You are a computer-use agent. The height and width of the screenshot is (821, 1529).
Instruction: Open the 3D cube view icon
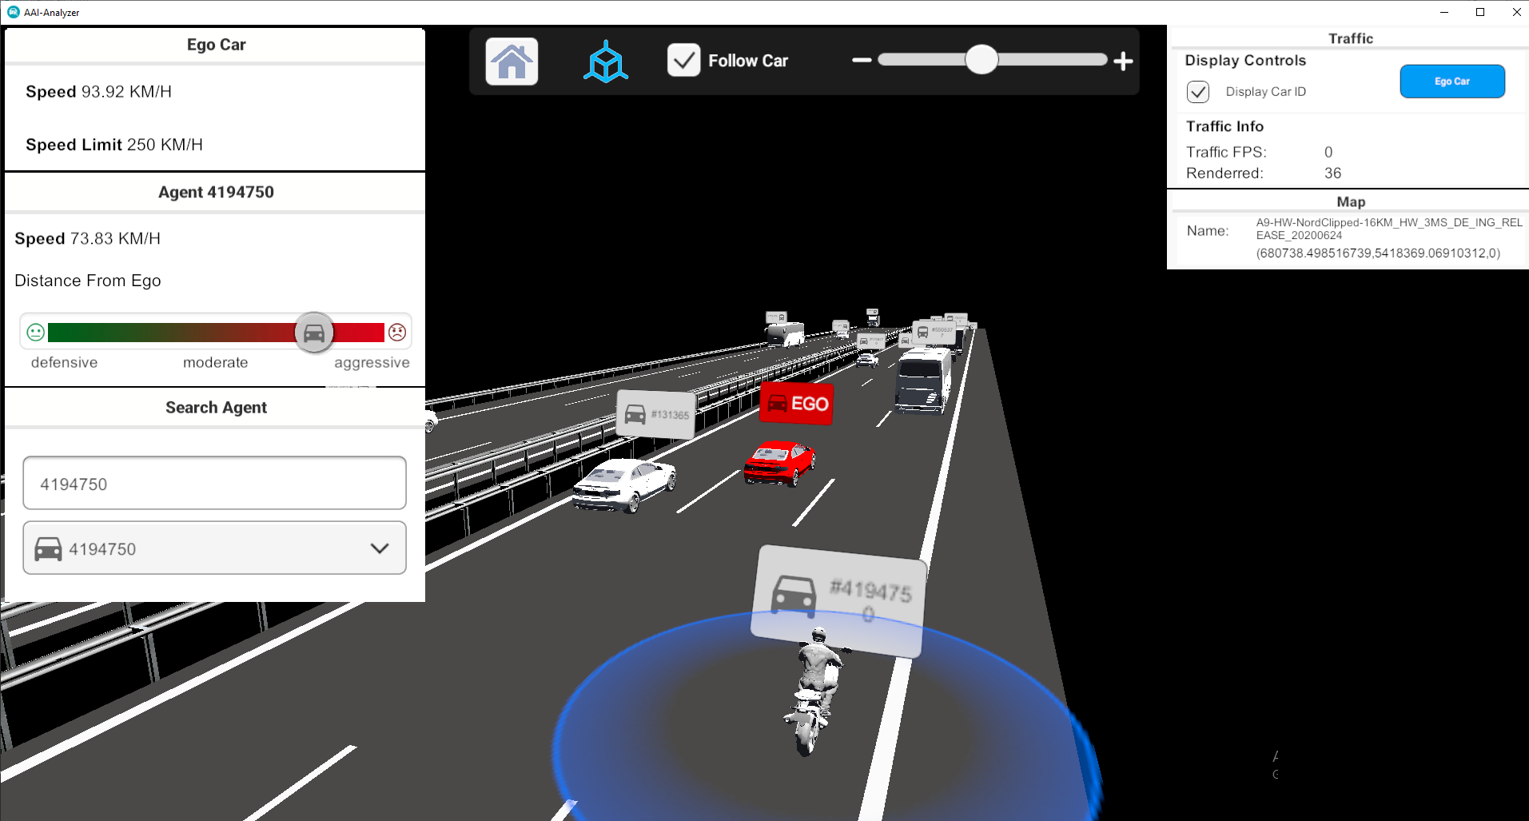(606, 62)
